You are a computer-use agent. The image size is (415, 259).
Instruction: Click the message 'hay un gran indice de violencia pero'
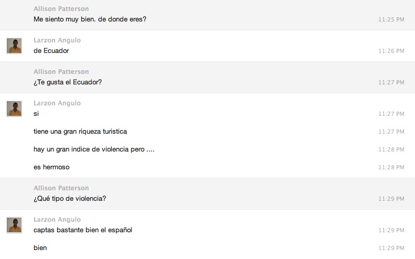[94, 149]
